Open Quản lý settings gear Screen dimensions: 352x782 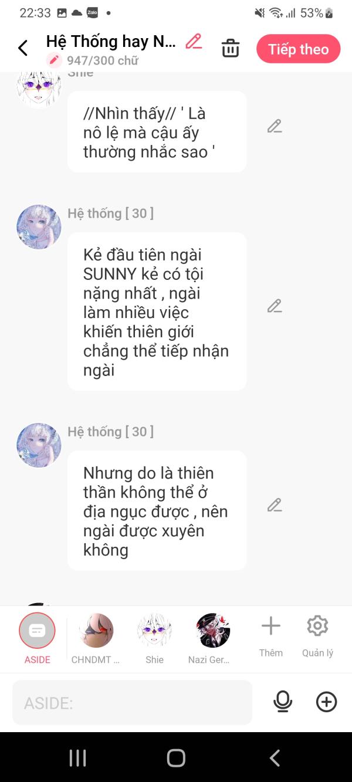(x=317, y=636)
